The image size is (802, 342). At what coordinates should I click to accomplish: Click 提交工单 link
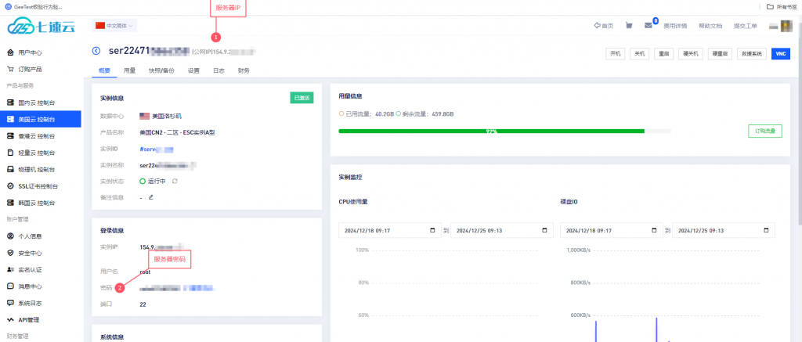pyautogui.click(x=746, y=26)
